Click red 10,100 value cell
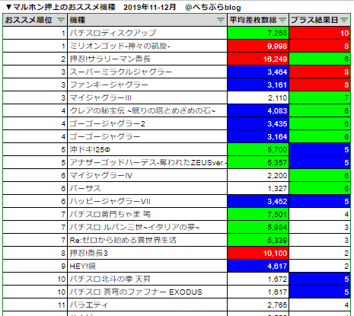 (258, 253)
